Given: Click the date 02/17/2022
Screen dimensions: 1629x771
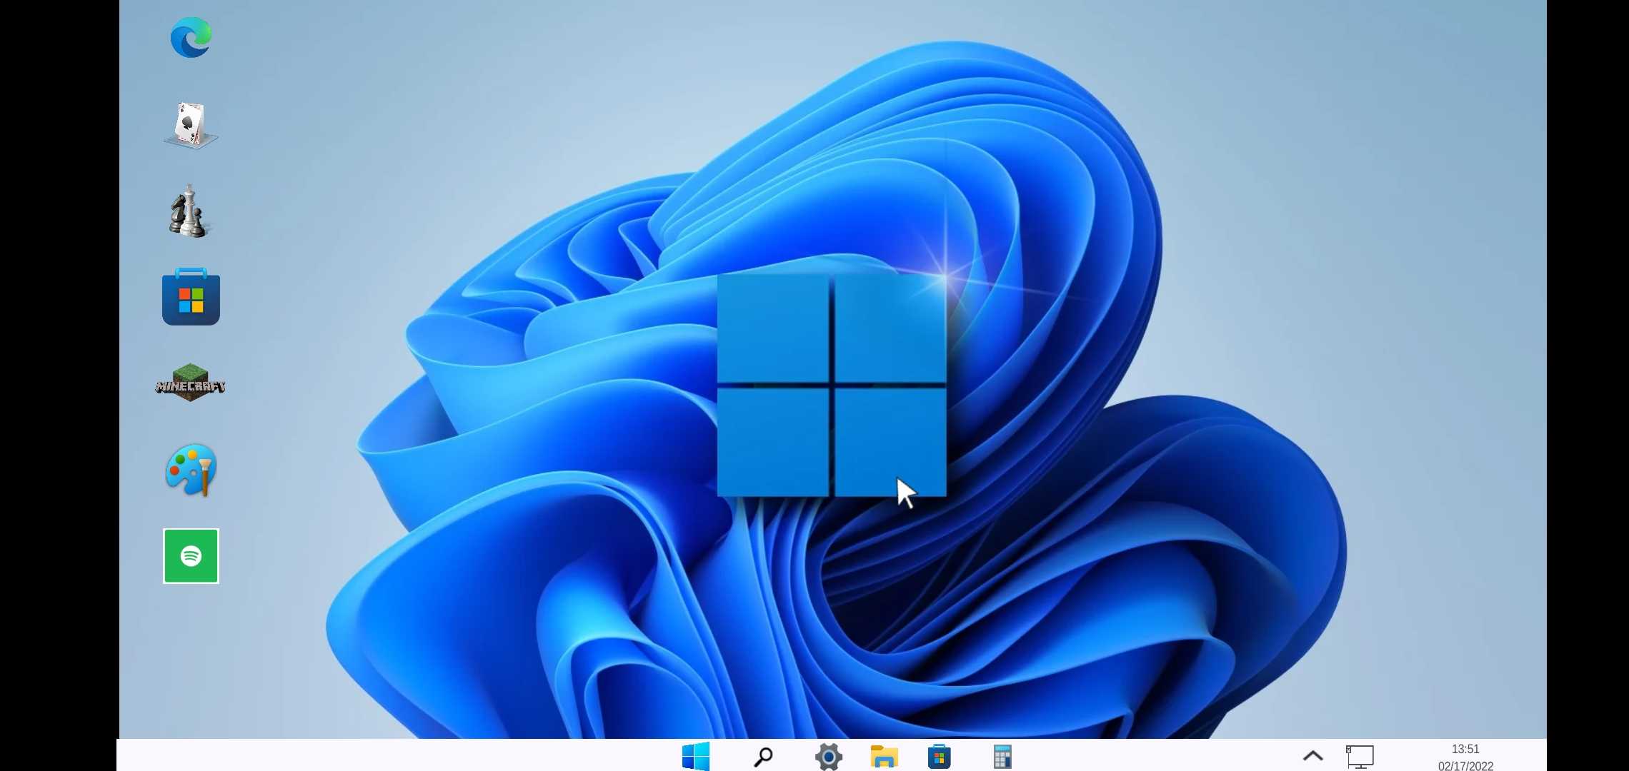Looking at the screenshot, I should 1466,765.
